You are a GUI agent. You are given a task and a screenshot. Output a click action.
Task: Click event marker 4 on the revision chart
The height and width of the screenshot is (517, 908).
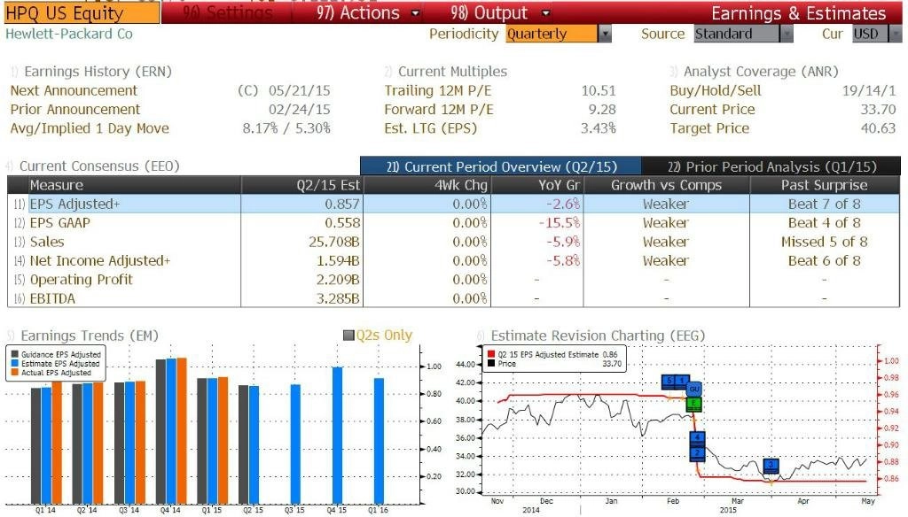point(698,438)
